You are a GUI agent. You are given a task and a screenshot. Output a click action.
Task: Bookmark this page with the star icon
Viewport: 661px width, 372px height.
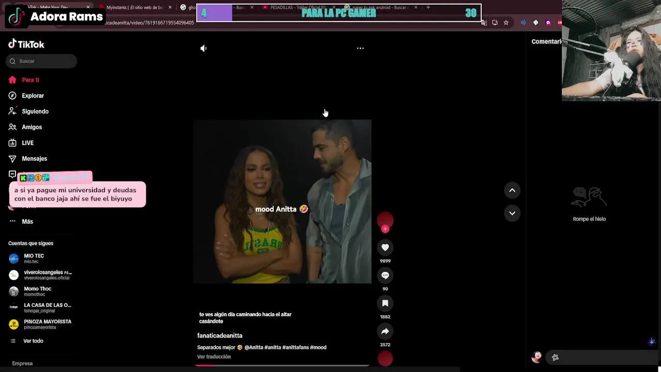506,23
